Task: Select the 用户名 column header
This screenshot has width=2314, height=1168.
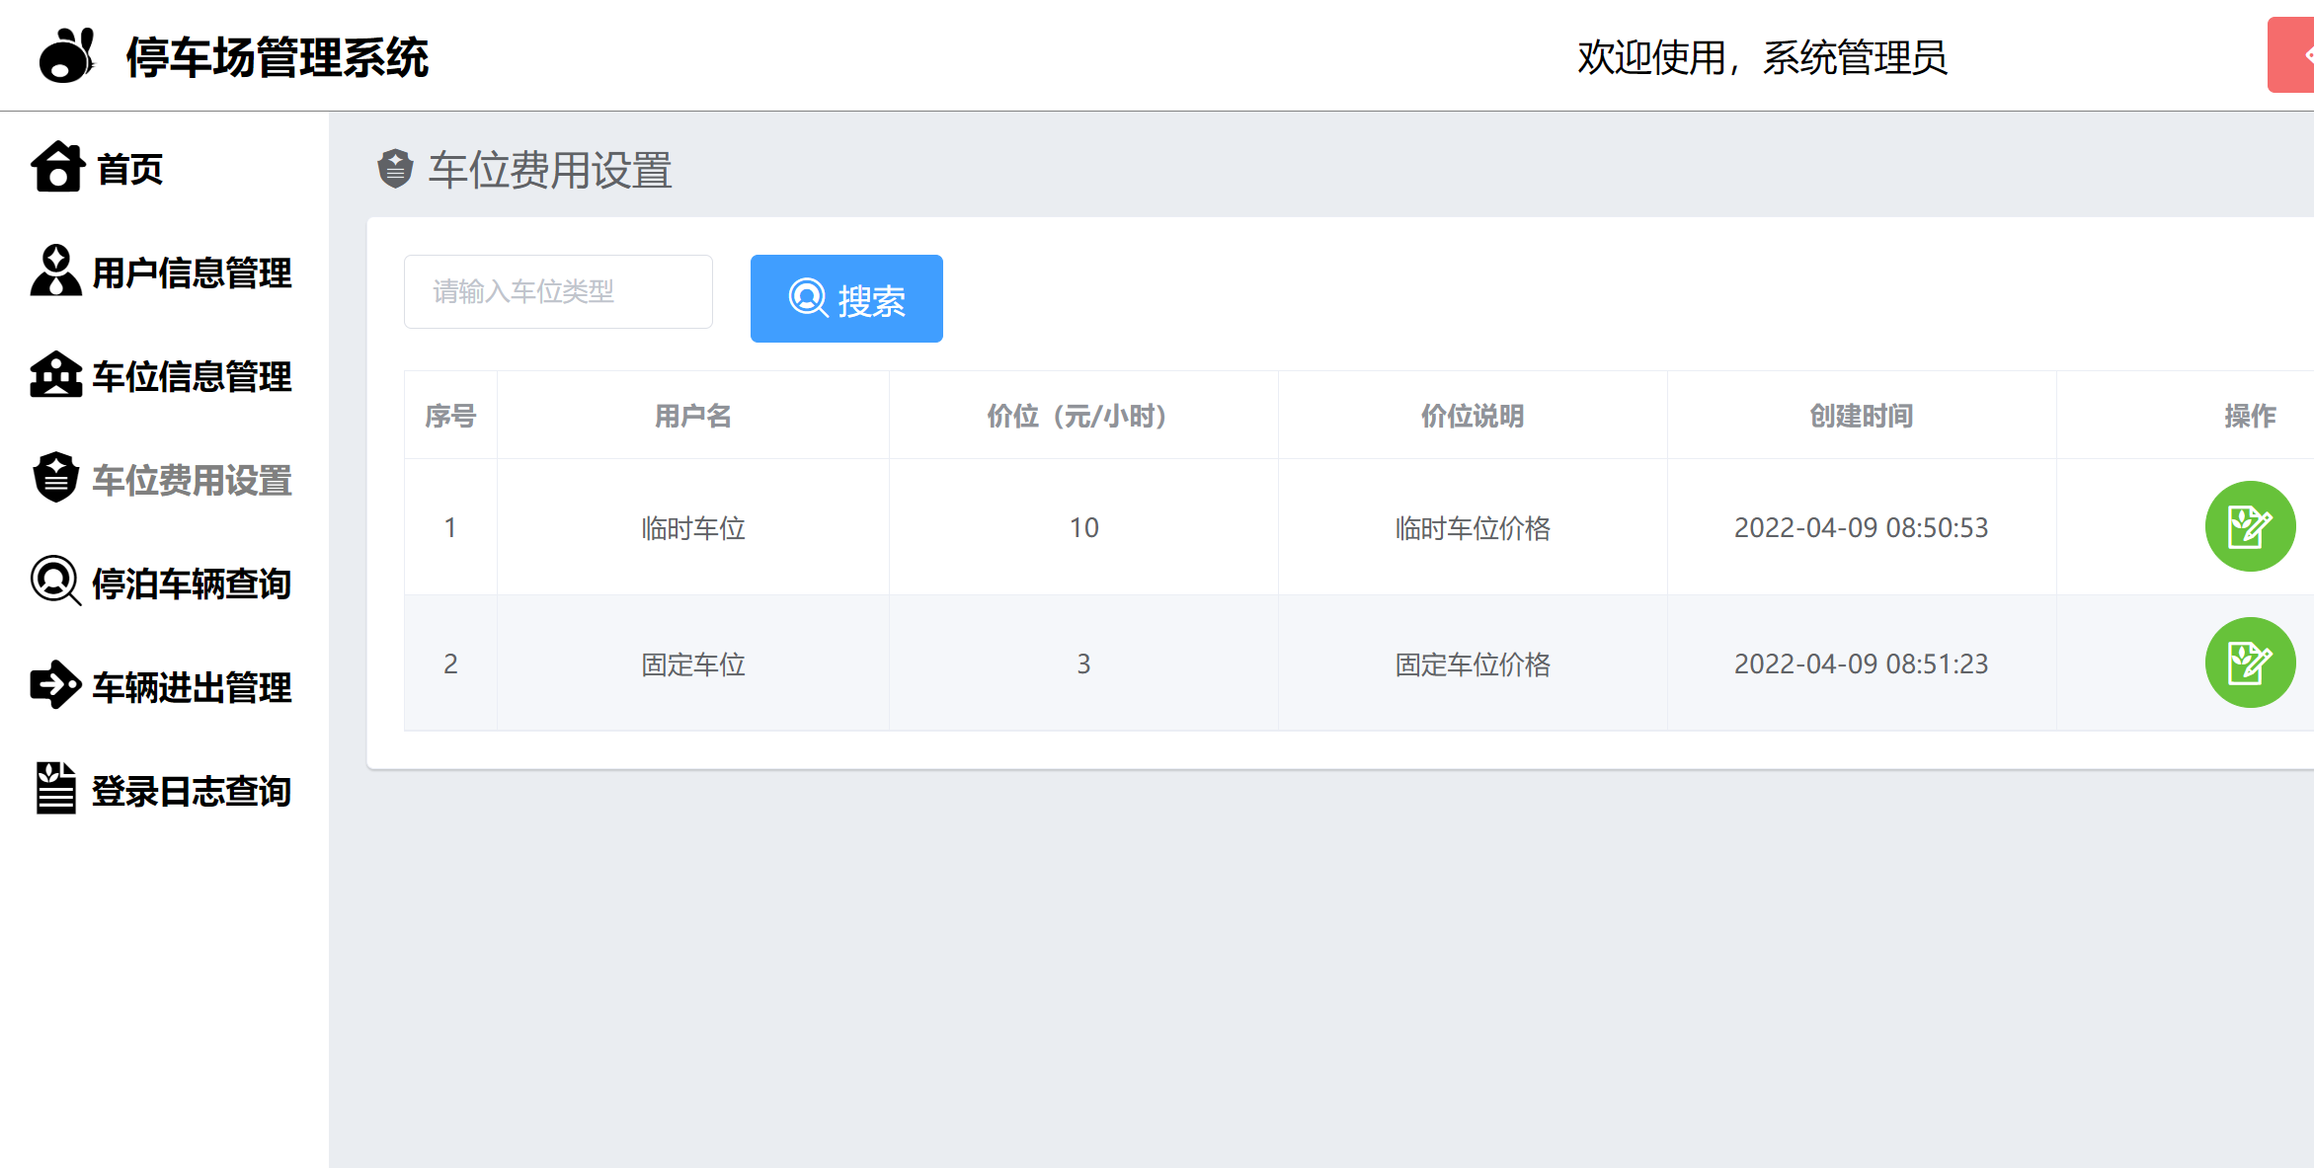Action: coord(692,416)
